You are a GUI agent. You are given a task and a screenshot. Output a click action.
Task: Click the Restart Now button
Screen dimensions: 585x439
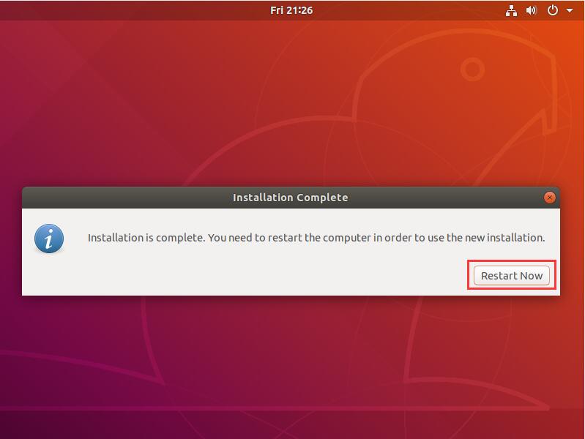[512, 276]
